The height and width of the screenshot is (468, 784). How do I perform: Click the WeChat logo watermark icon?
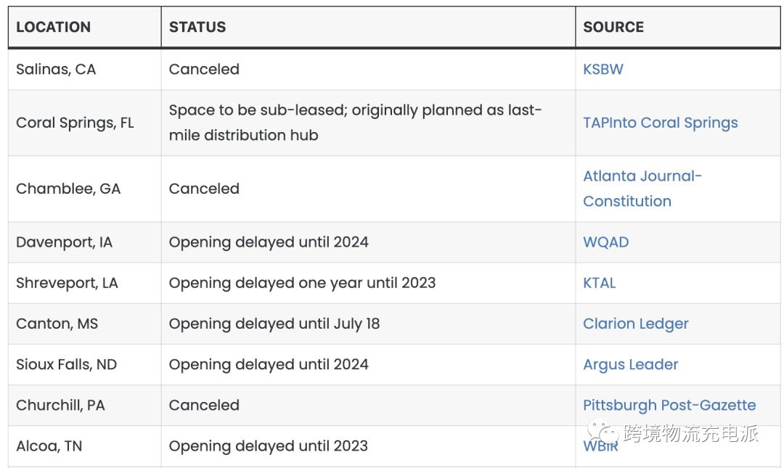coord(602,434)
